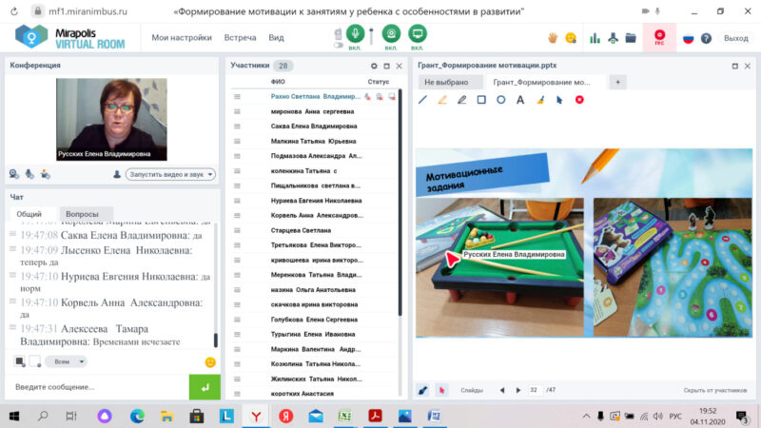Image resolution: width=761 pixels, height=428 pixels.
Task: Select the blue pointer arrow tool
Action: pyautogui.click(x=559, y=100)
